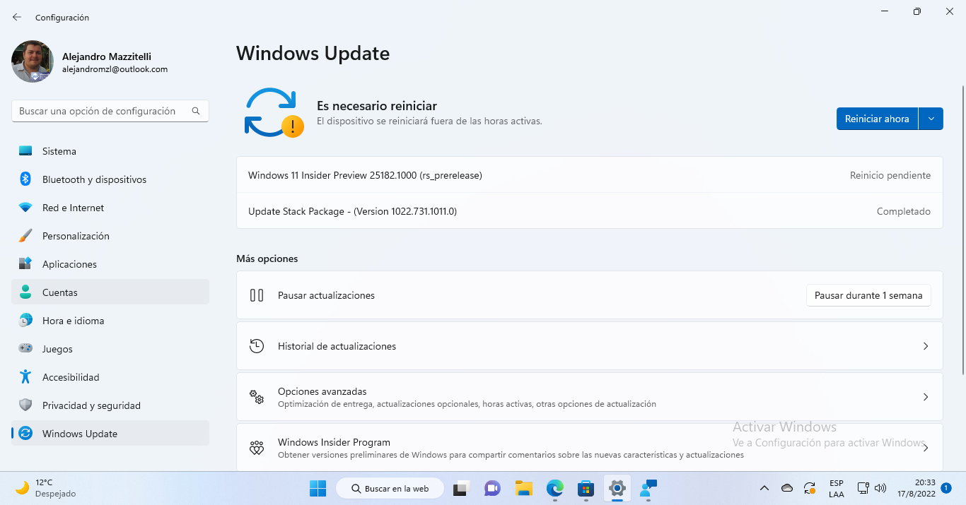Open Alejandro Mazzitelli account profile picture
The width and height of the screenshot is (966, 505).
click(x=33, y=61)
